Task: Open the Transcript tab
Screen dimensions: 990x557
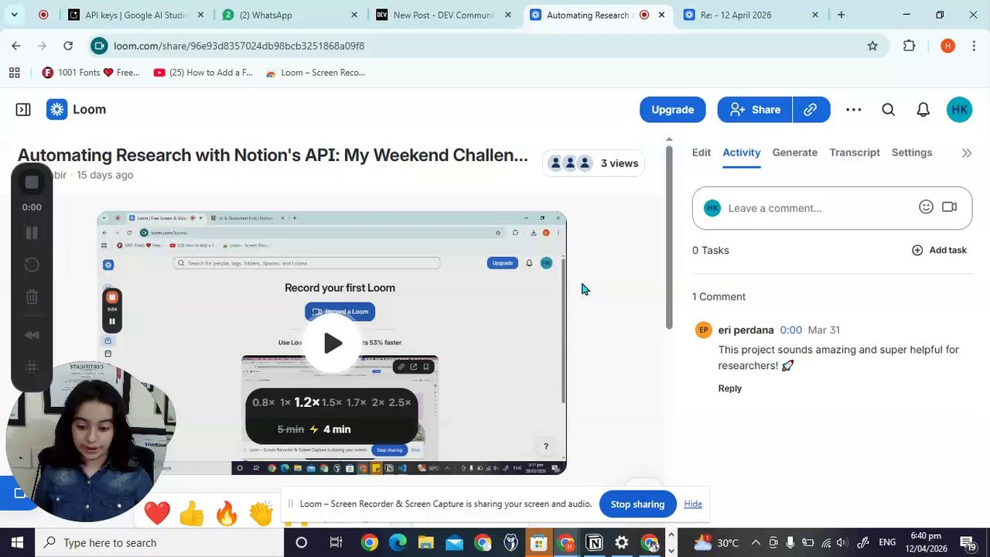Action: 855,152
